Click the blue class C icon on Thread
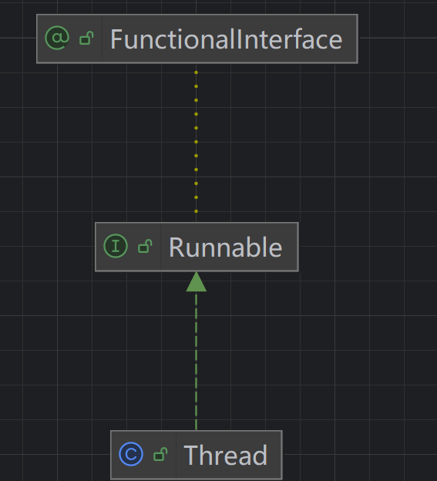The width and height of the screenshot is (437, 481). click(x=131, y=454)
